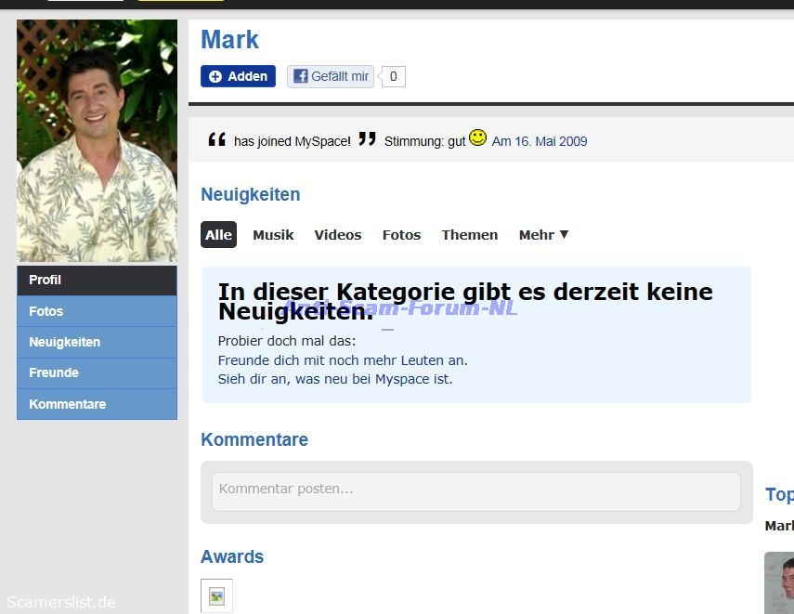Click the Adden friend button
Screen dimensions: 794x614
tap(238, 76)
